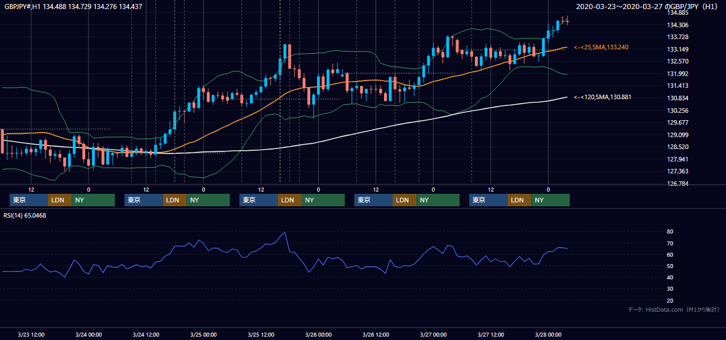
Task: Select the 3/25 12:00 date label
Action: coord(261,334)
